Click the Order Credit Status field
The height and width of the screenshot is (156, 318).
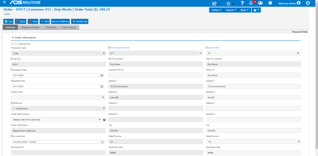point(58,131)
